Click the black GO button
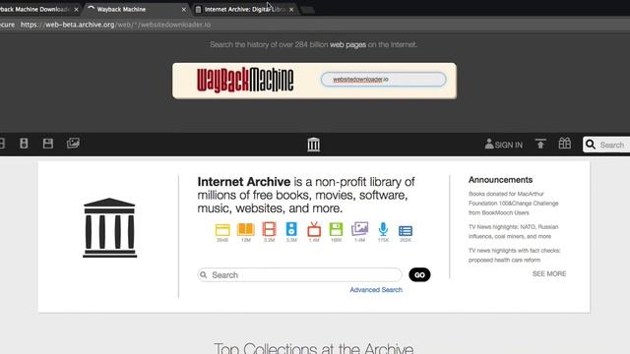The height and width of the screenshot is (354, 630). pyautogui.click(x=419, y=275)
